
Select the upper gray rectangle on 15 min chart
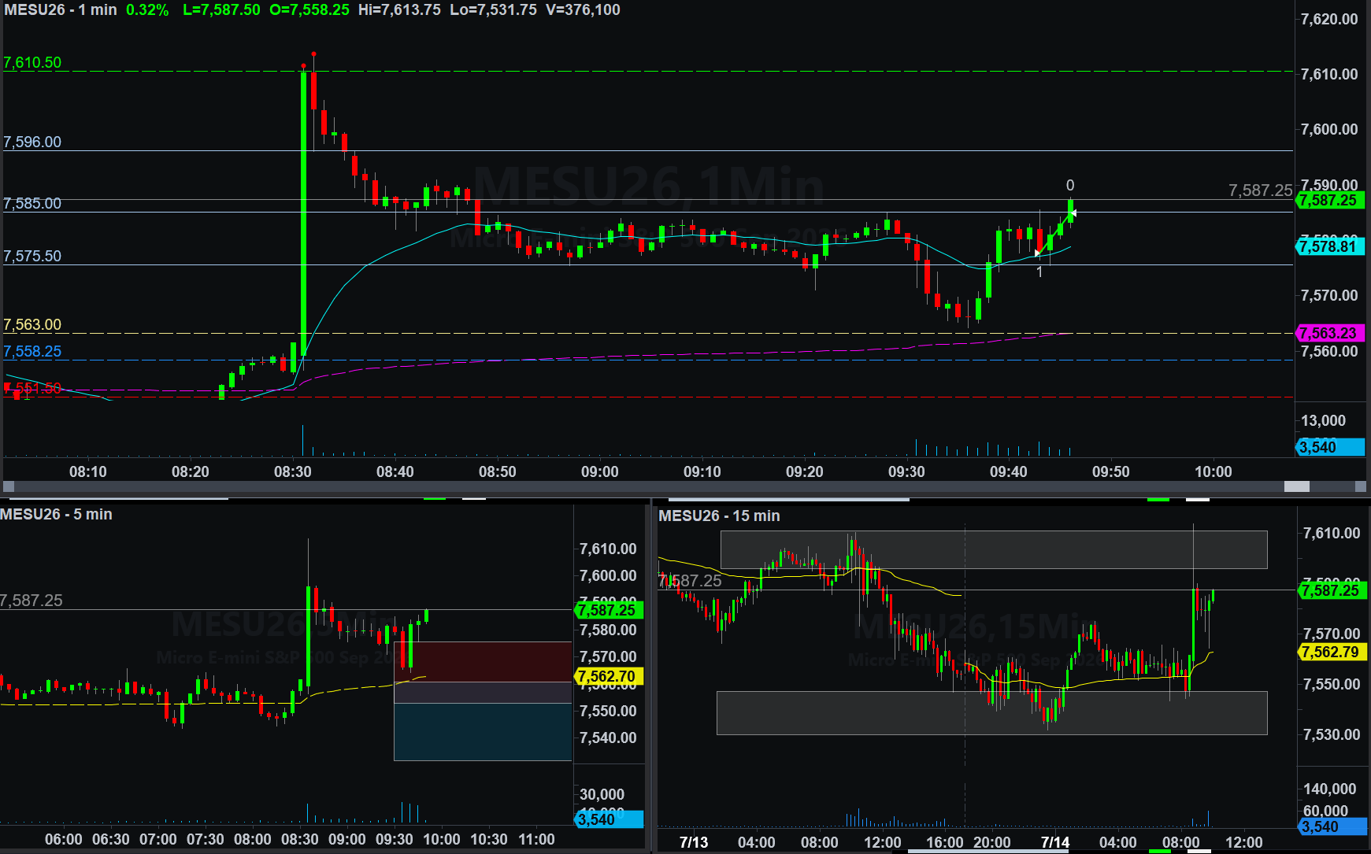click(994, 550)
